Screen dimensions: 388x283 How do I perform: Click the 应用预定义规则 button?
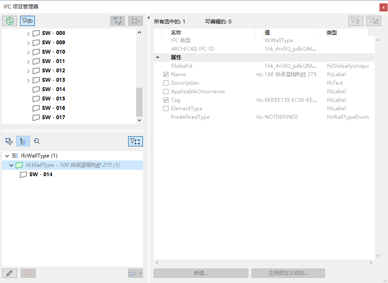(288, 273)
